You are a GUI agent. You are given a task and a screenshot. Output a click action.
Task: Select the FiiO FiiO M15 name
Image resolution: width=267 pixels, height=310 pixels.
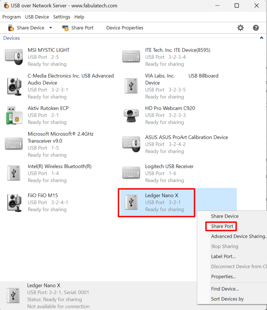click(43, 195)
